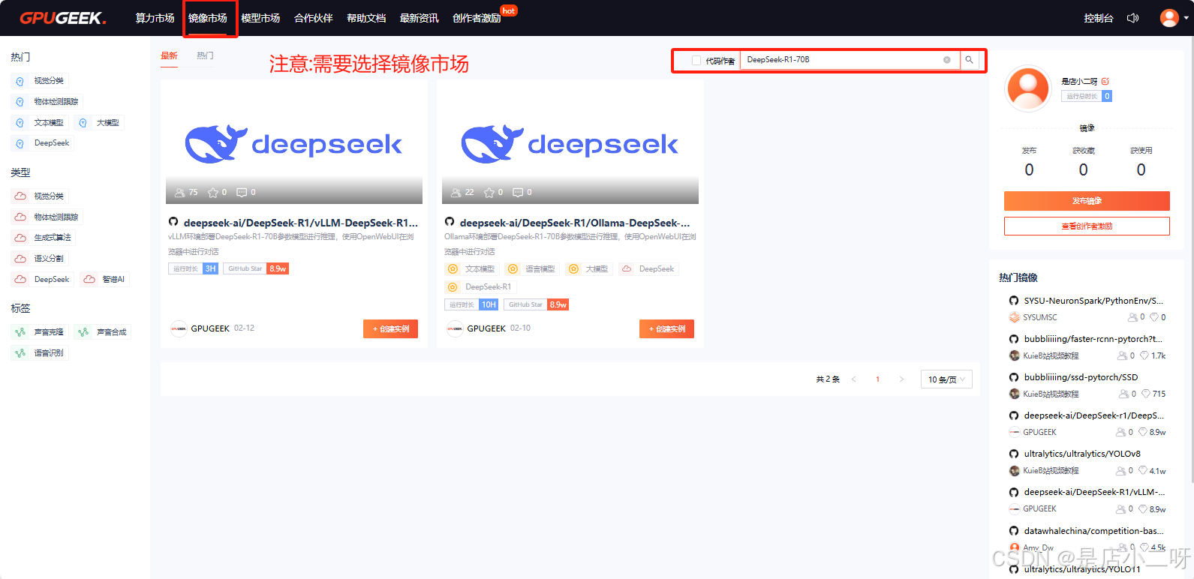
Task: Click the star icon on Ollama card
Action: (489, 193)
